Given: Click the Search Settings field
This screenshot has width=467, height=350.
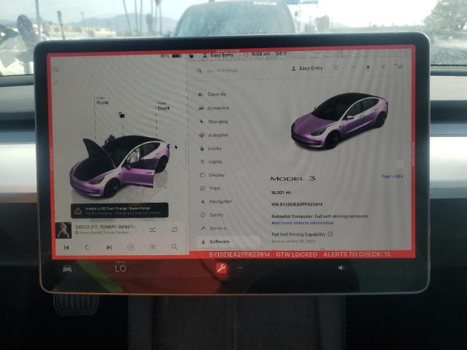Looking at the screenshot, I should 223,71.
